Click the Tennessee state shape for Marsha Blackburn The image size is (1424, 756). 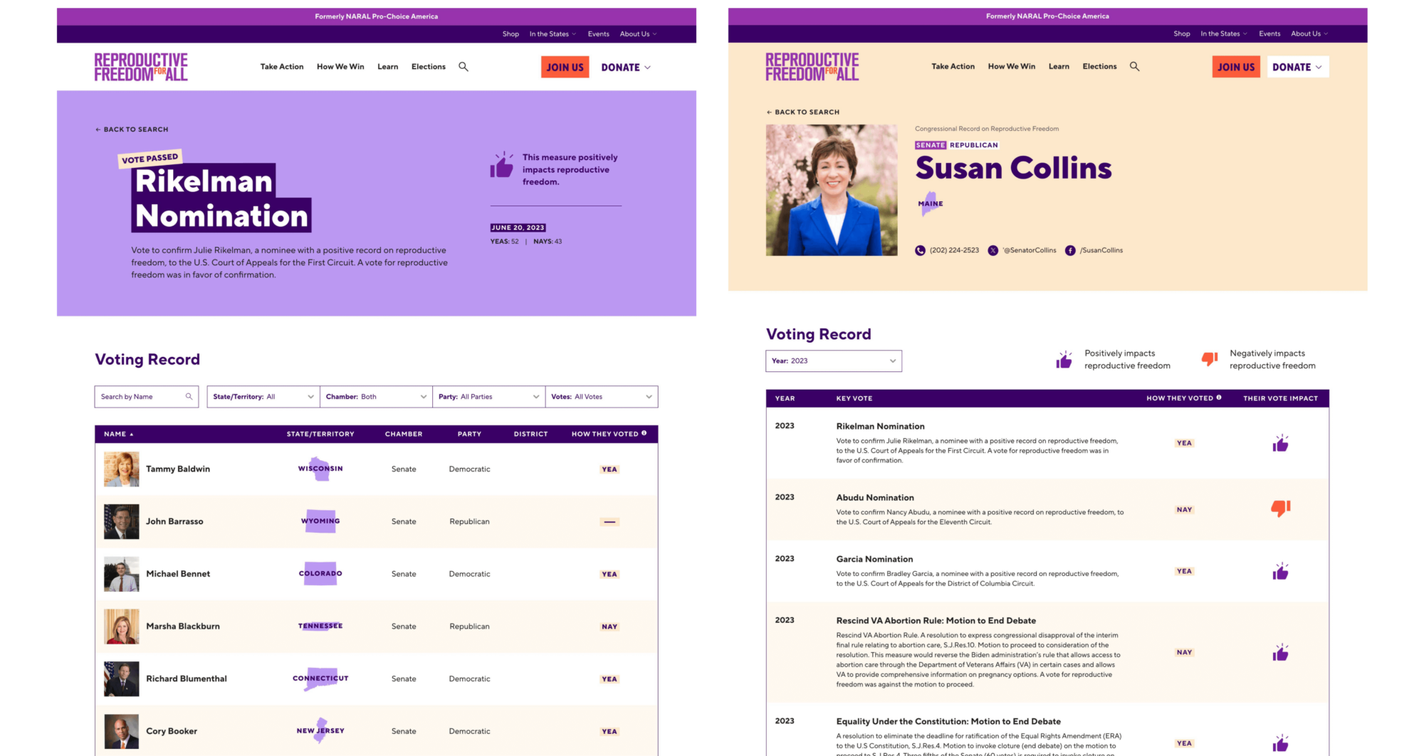pyautogui.click(x=320, y=626)
